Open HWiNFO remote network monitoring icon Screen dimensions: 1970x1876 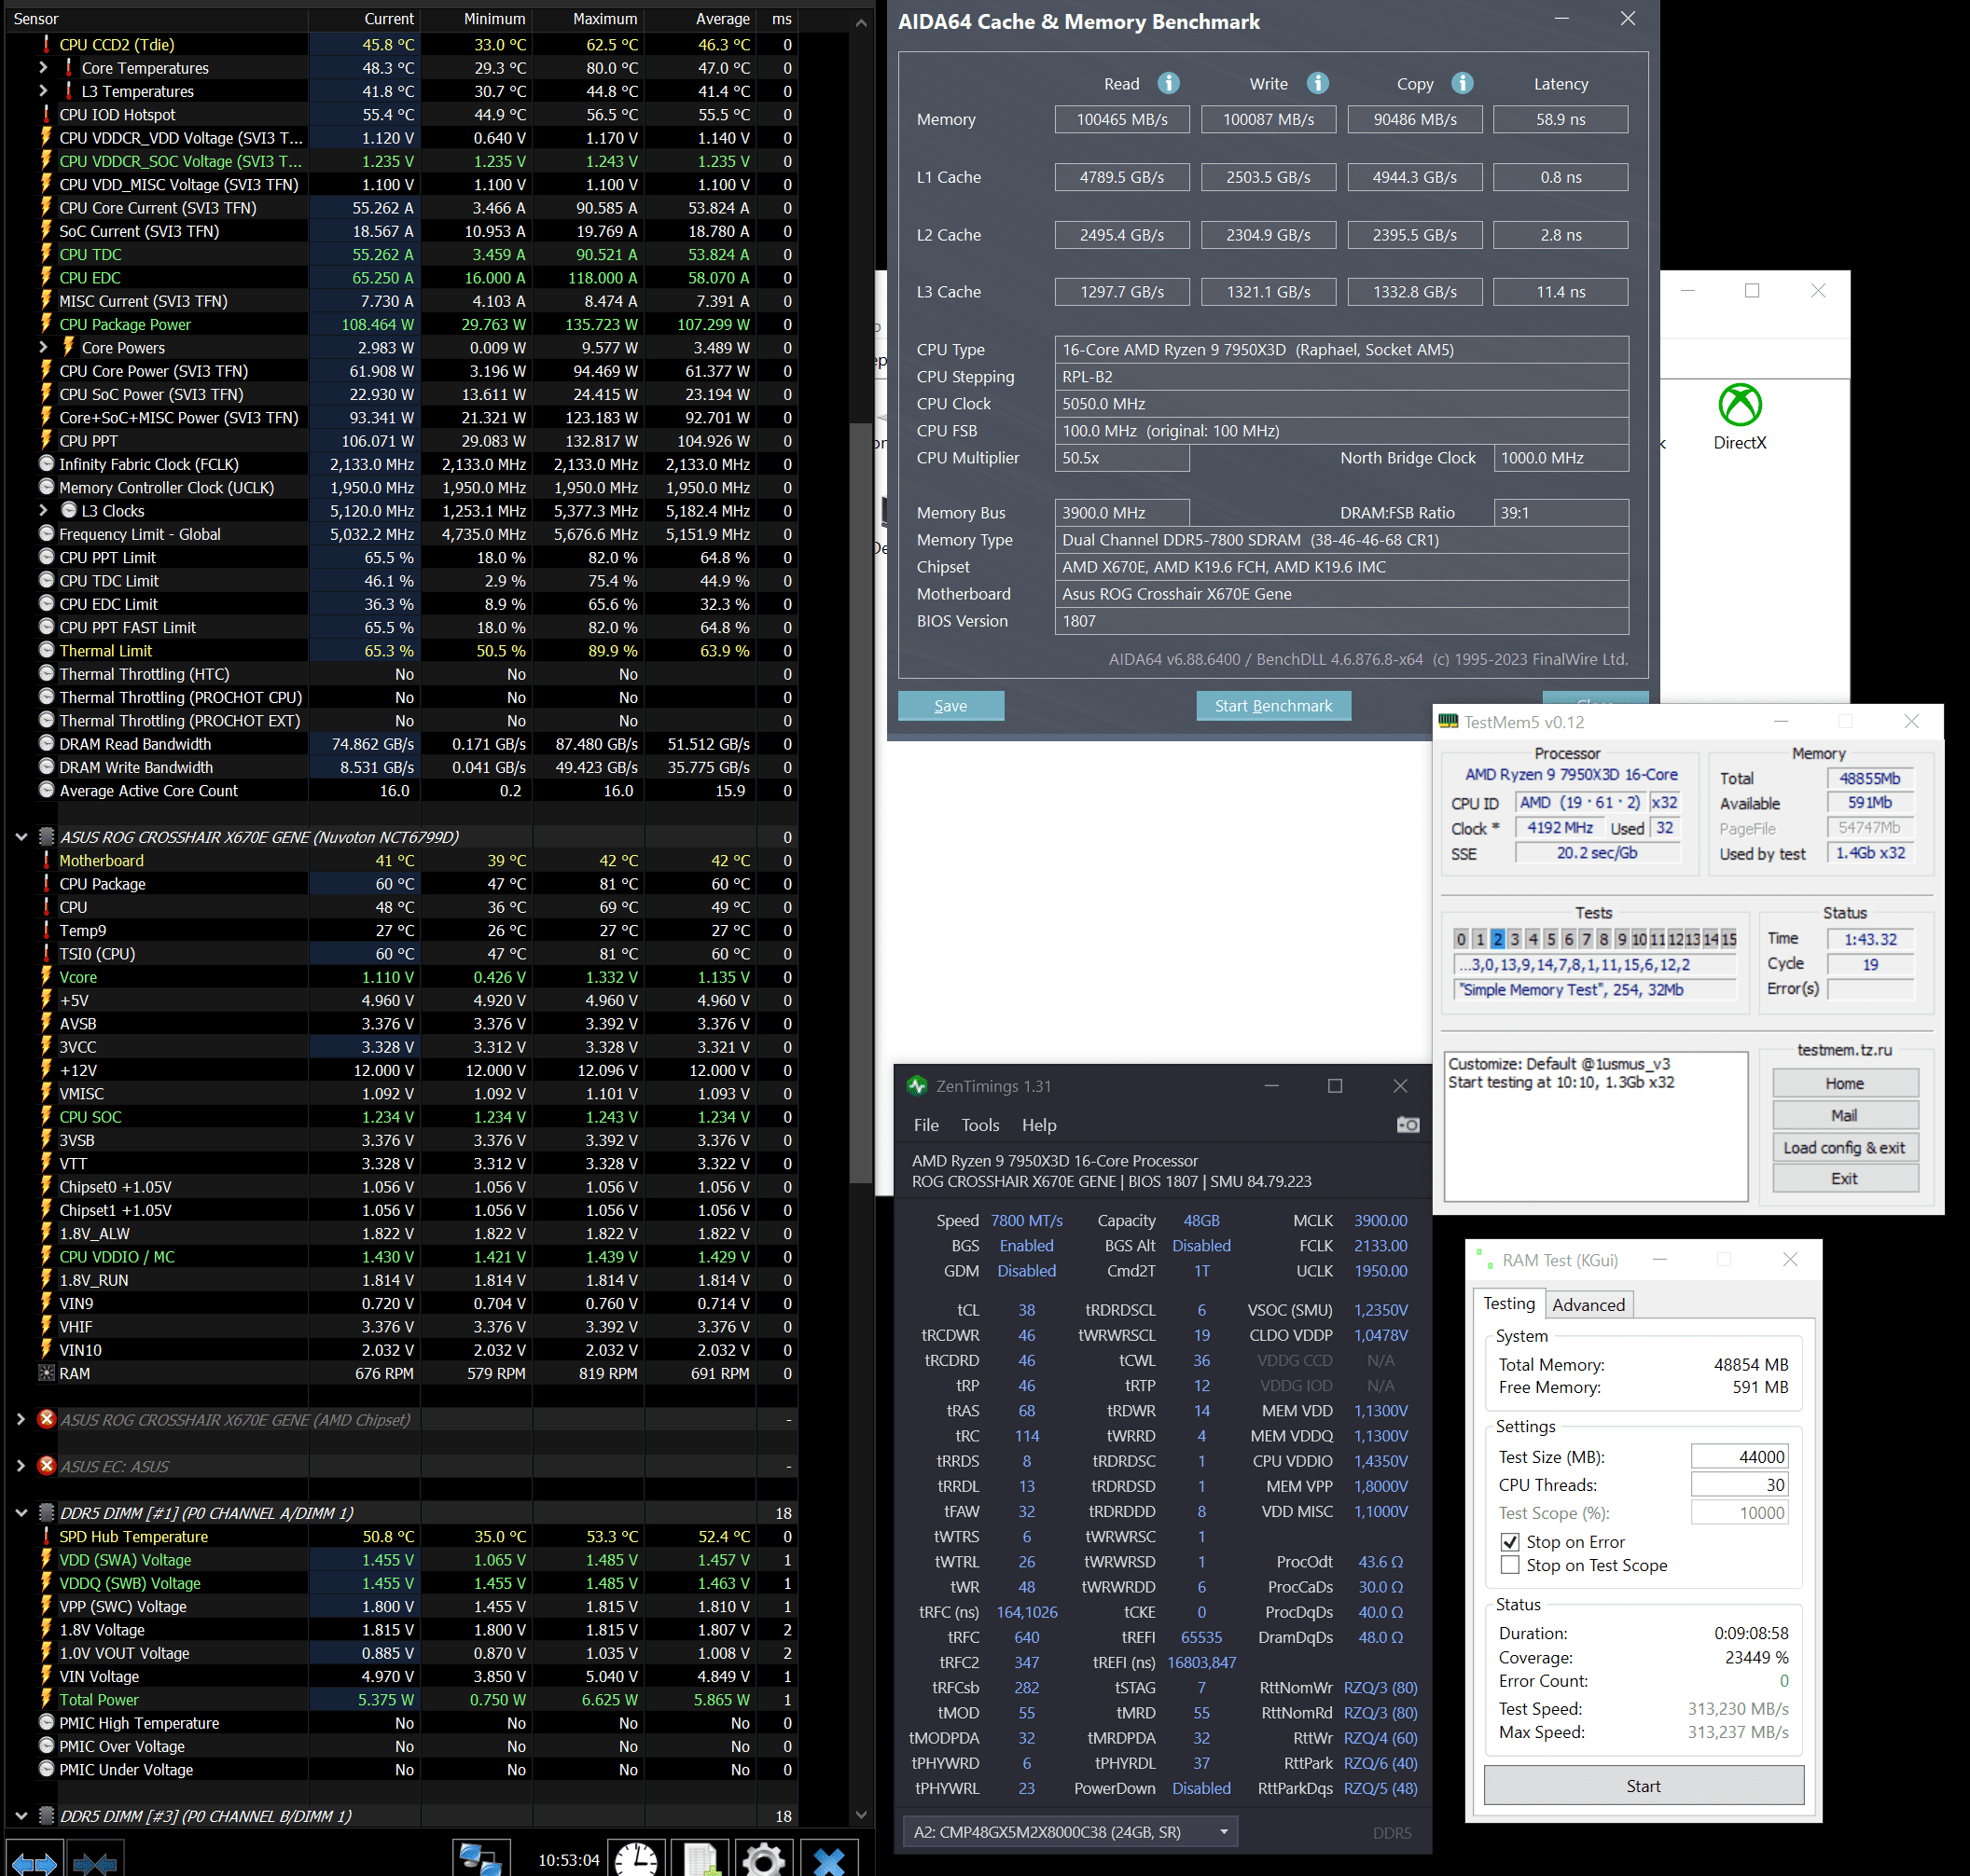click(480, 1859)
